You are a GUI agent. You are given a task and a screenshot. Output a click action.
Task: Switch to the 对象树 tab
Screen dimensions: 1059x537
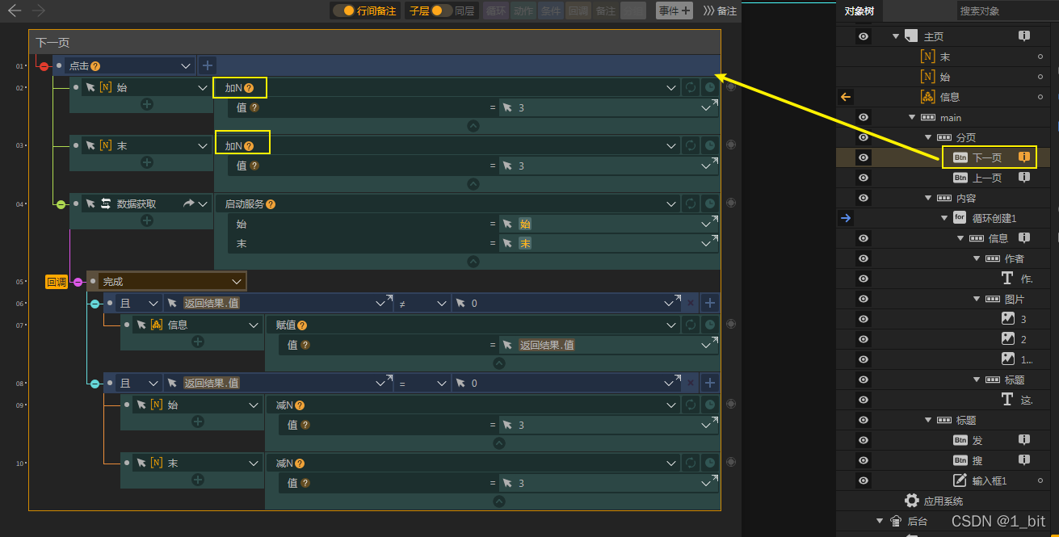click(x=859, y=11)
